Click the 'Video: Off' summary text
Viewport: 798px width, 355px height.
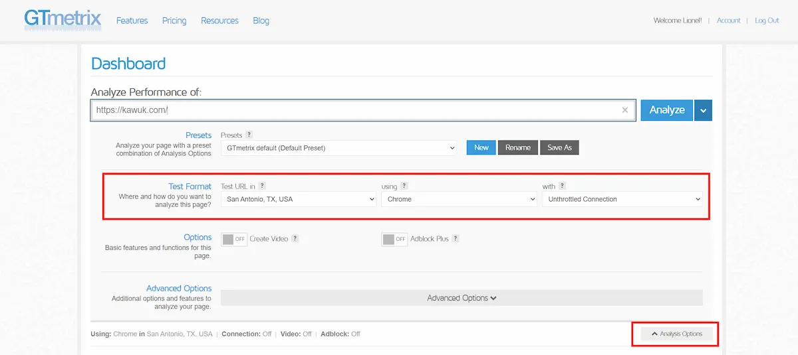pos(296,334)
